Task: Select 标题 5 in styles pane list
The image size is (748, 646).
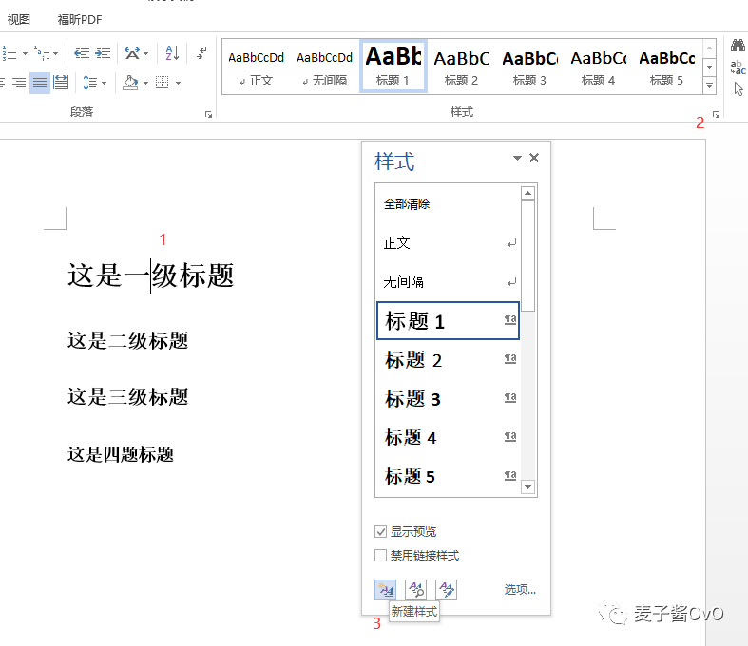Action: point(448,476)
